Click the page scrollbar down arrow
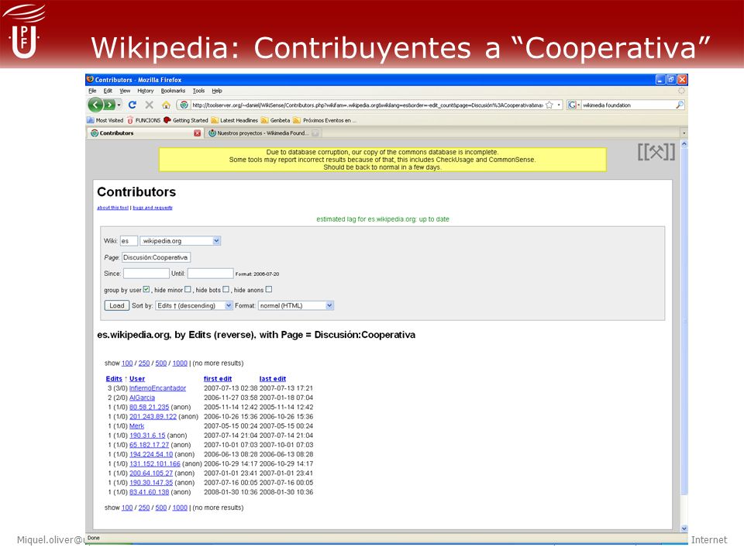 [x=684, y=528]
